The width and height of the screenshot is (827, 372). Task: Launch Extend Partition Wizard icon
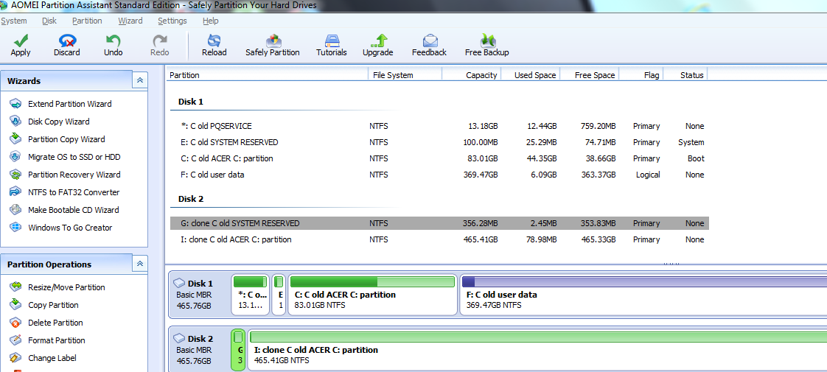[16, 104]
